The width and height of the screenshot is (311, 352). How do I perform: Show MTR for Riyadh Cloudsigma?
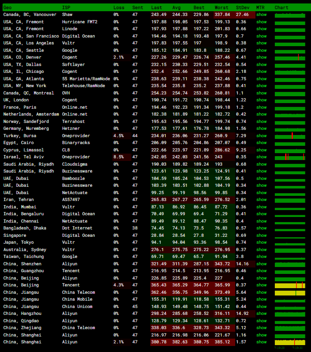point(261,164)
